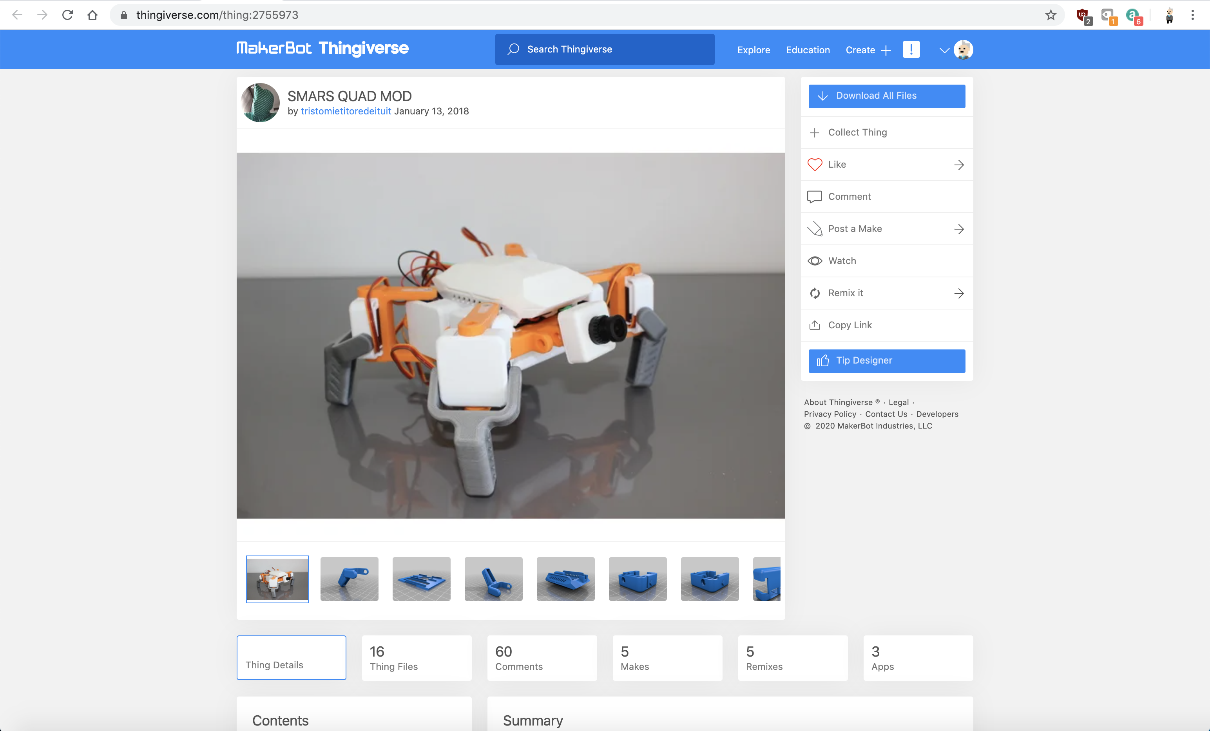1210x731 pixels.
Task: Go back with the browser back arrow
Action: tap(17, 15)
